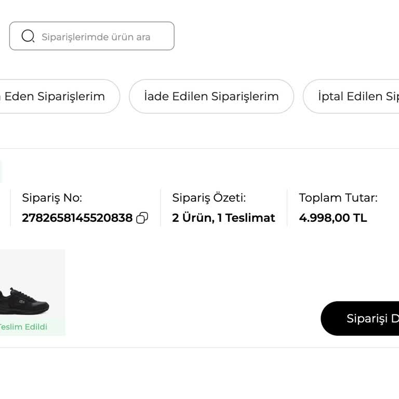The width and height of the screenshot is (399, 399).
Task: Click the 'Sipariş Özeti:' heading
Action: (209, 198)
